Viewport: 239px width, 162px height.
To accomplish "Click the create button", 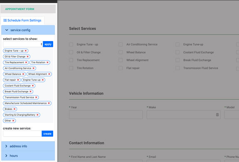I will 47,134.
